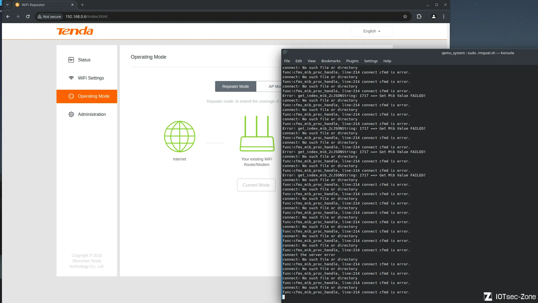Click the Tenda logo
The height and width of the screenshot is (303, 538).
75,31
